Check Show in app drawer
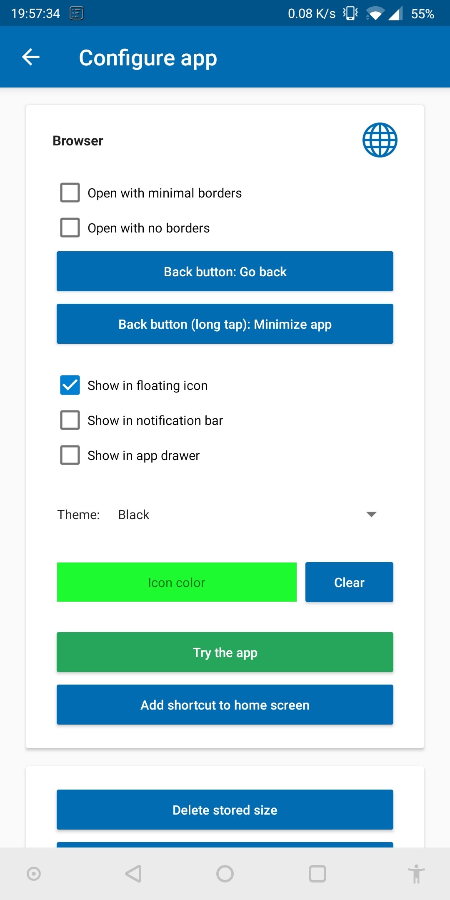This screenshot has height=900, width=450. pos(70,455)
